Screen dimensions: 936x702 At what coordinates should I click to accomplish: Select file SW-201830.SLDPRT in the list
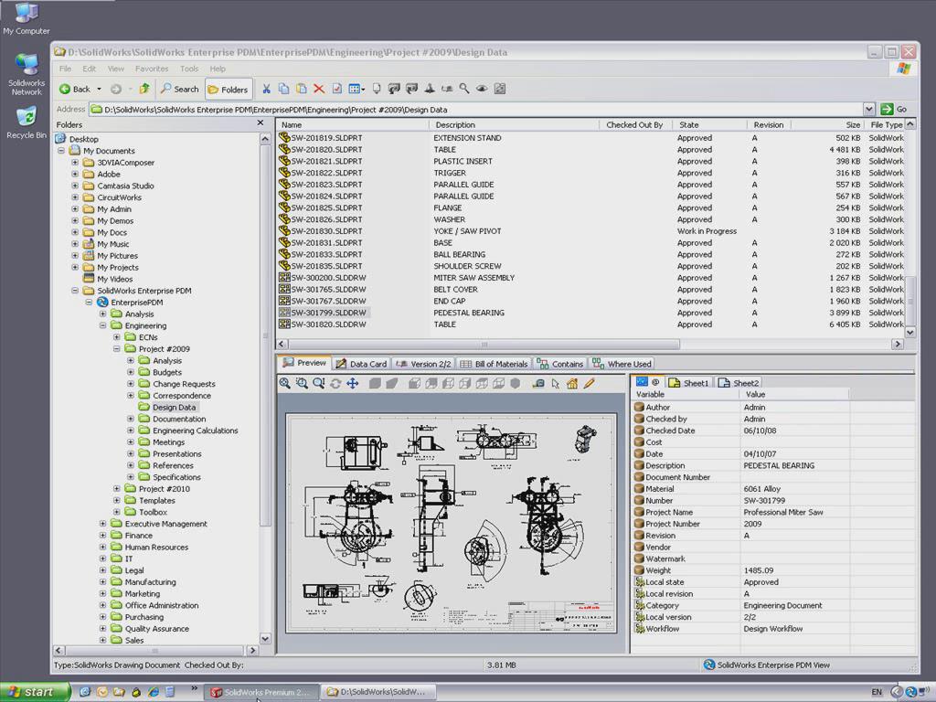[321, 231]
